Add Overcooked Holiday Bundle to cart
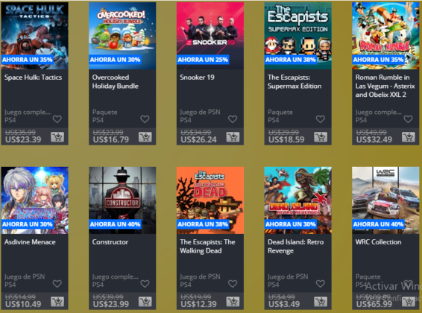The width and height of the screenshot is (422, 313). [x=145, y=137]
